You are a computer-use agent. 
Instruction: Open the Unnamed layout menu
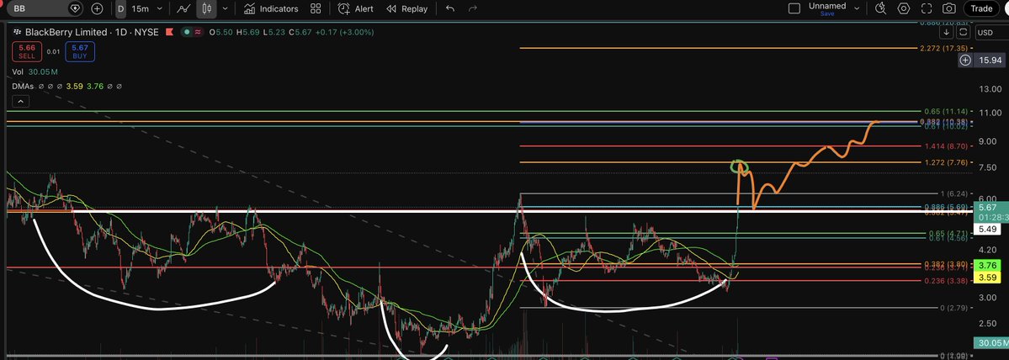tap(857, 8)
